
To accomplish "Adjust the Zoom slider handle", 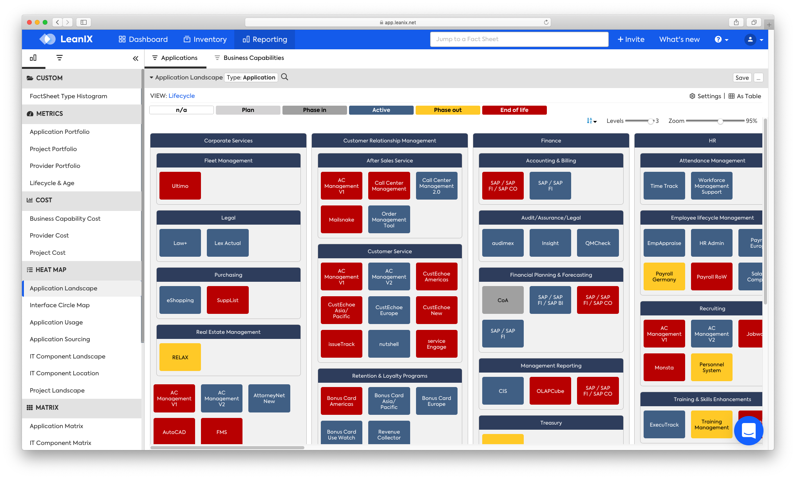I will pos(720,121).
